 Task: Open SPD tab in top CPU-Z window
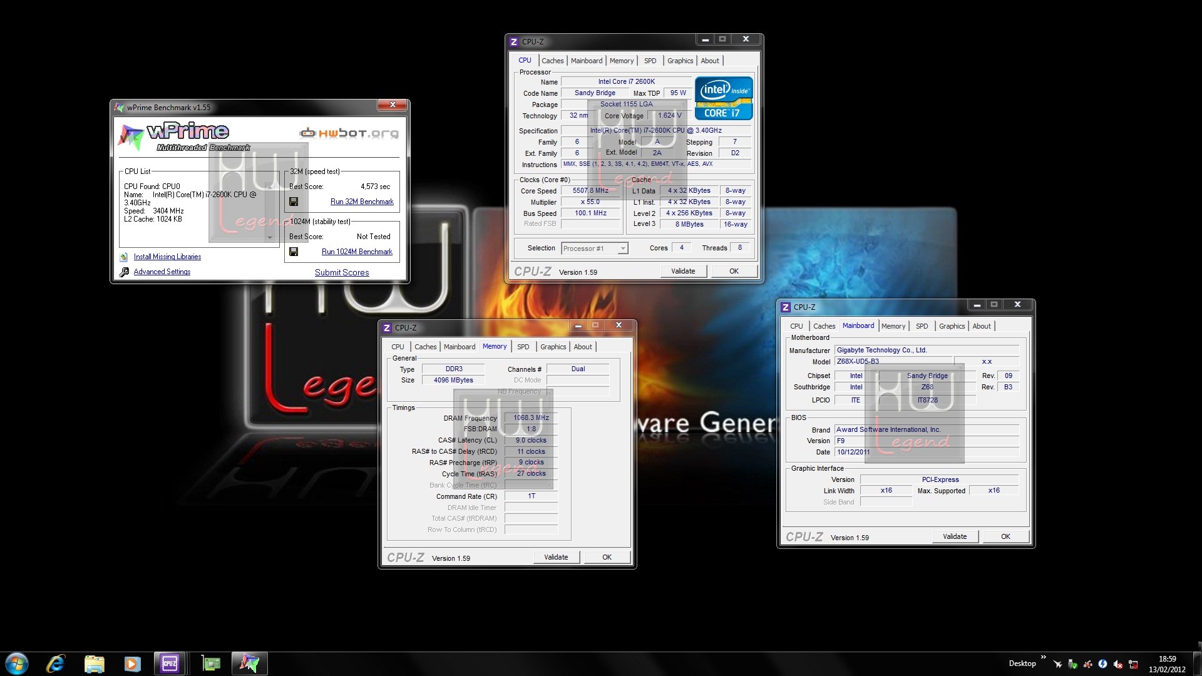click(x=650, y=61)
